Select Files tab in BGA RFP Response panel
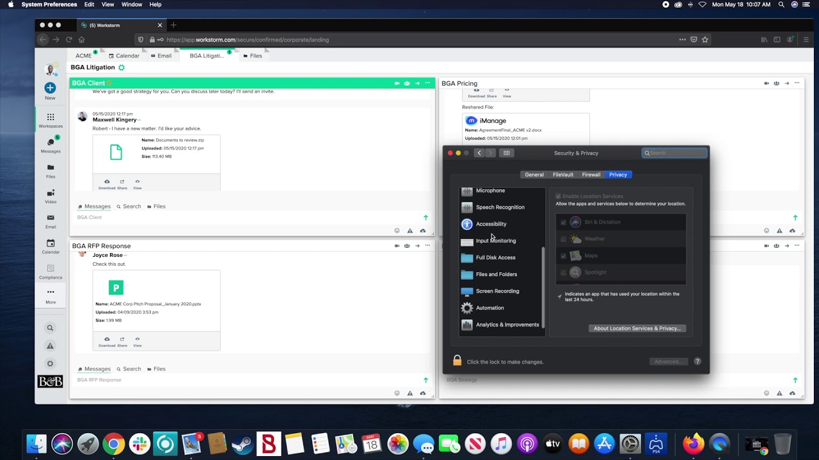The image size is (819, 460). coord(156,369)
